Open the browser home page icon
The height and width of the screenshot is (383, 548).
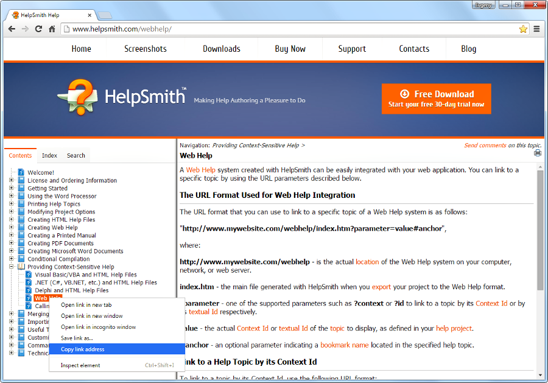point(52,29)
